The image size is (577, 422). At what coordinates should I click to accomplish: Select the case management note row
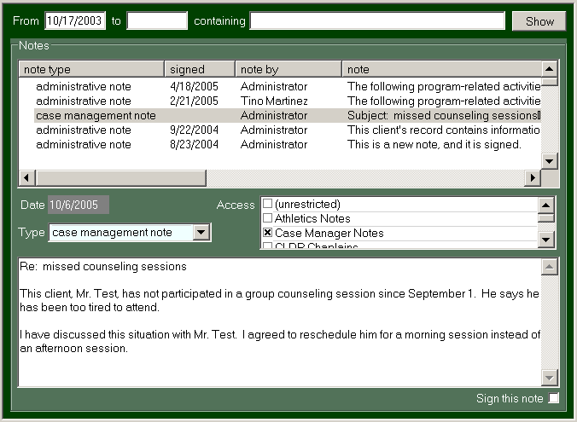point(287,115)
